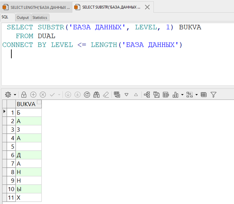Image resolution: width=234 pixels, height=204 pixels.
Task: Click the BUKVA column header
Action: [x=26, y=104]
